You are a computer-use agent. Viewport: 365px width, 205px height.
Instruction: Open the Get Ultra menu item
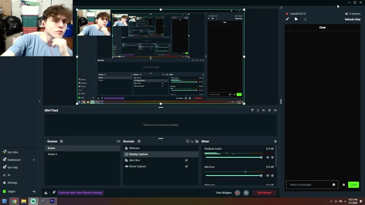[13, 152]
